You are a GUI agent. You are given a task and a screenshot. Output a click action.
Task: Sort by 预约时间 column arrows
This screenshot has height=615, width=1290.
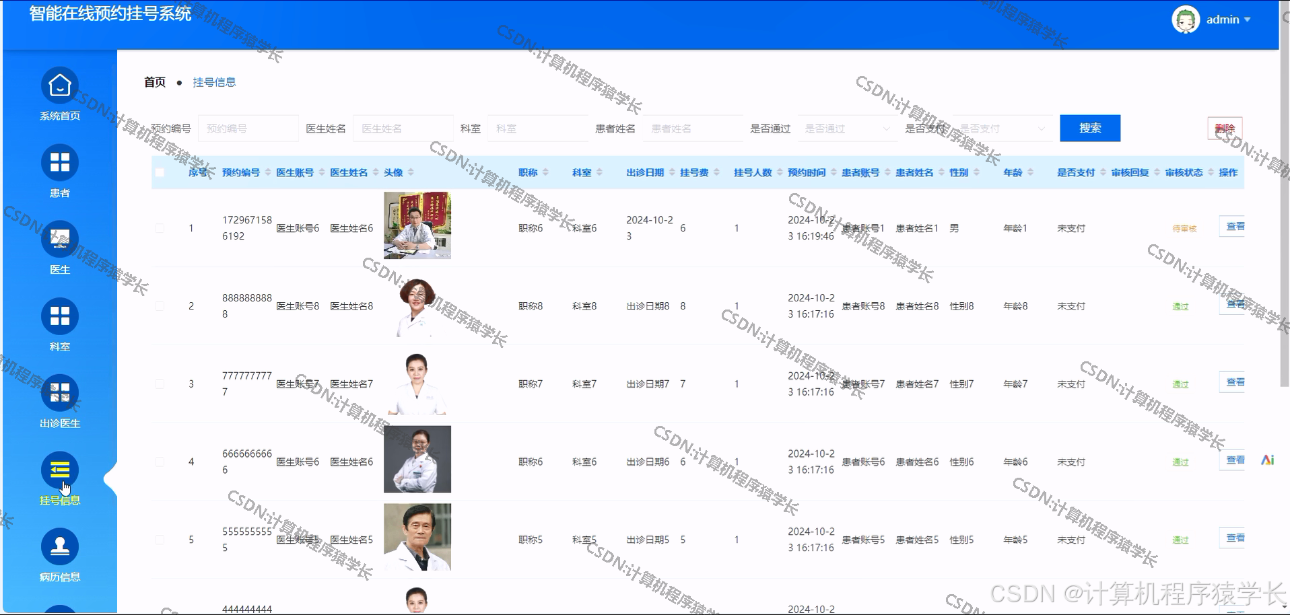pos(834,173)
